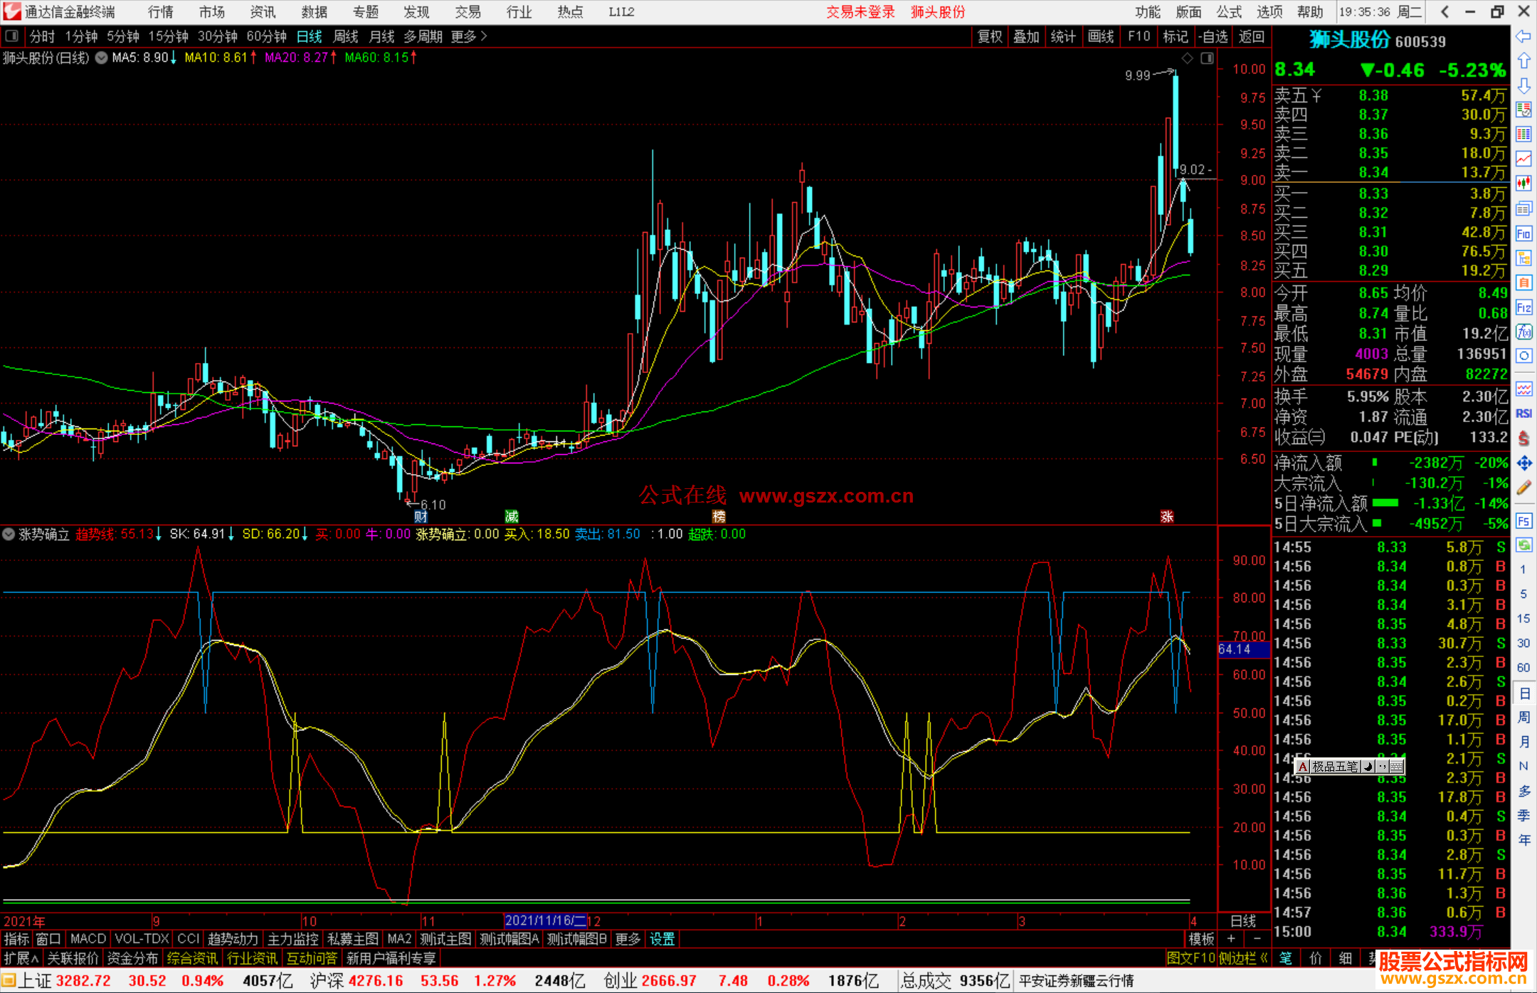Screen dimensions: 1537x993
Task: Select the 60-minute period in sidebar
Action: [1523, 668]
